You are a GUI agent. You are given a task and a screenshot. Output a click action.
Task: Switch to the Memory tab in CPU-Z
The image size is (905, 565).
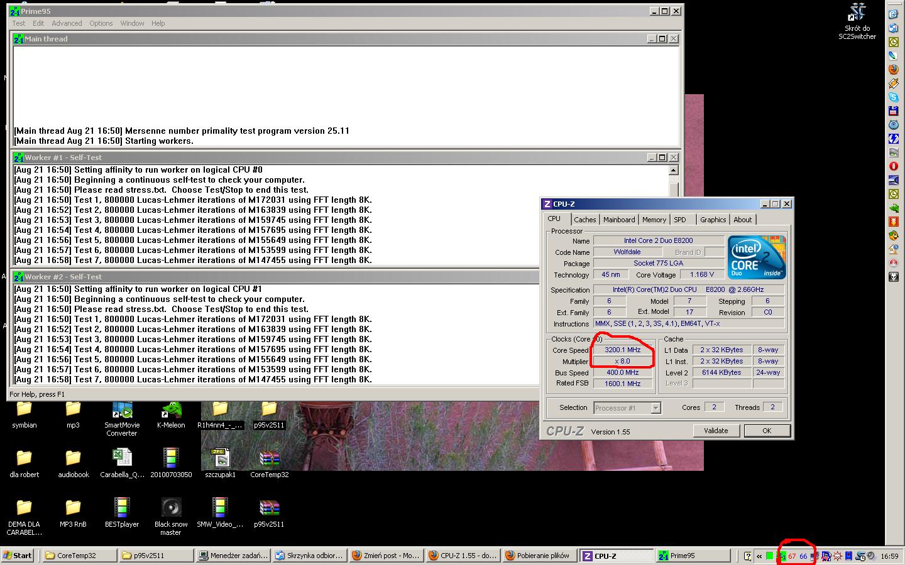click(654, 220)
